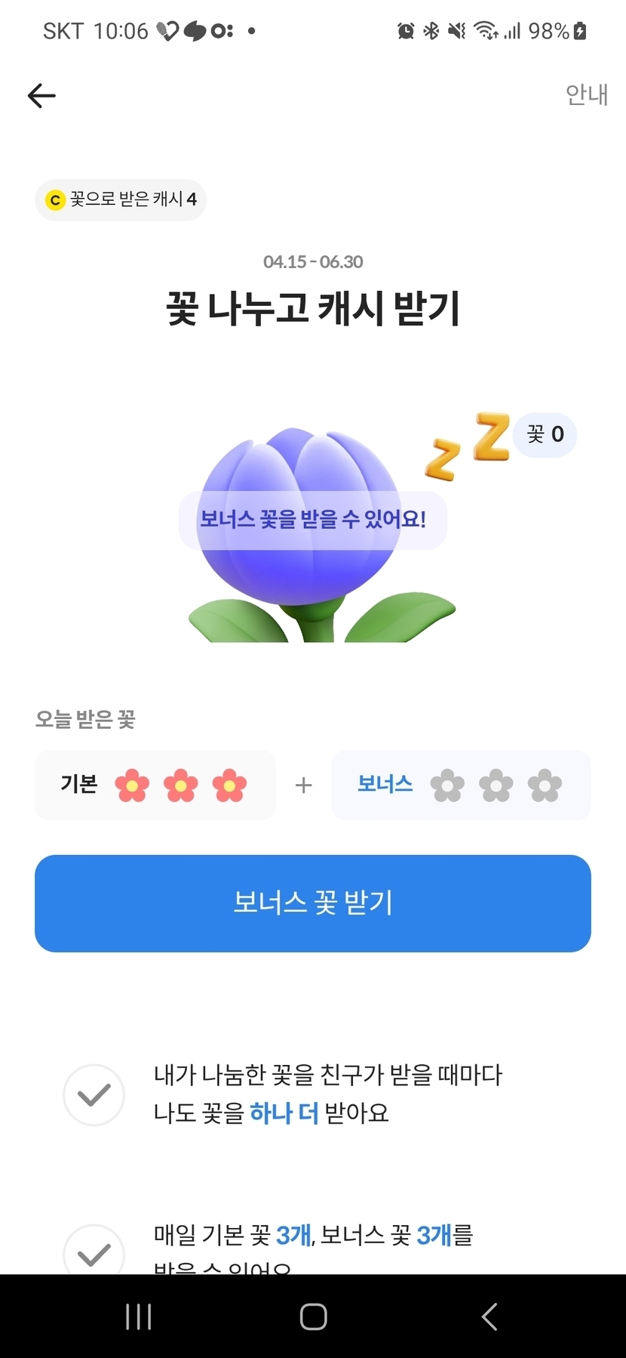Tap the first gray 보너스 flower icon

pyautogui.click(x=447, y=785)
